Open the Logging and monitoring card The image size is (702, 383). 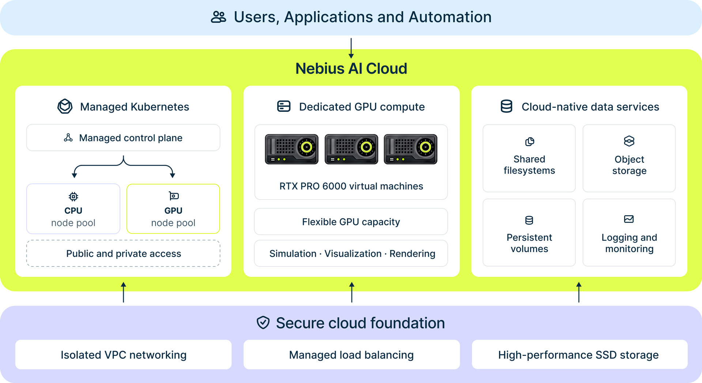coord(629,232)
